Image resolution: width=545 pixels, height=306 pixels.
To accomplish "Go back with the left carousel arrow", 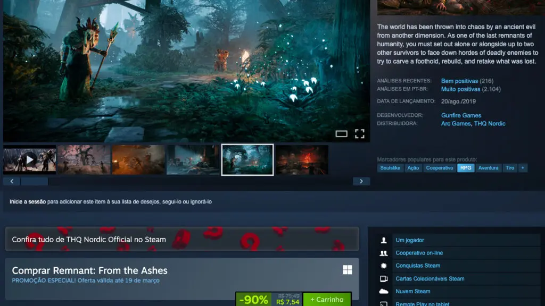I will tap(11, 181).
